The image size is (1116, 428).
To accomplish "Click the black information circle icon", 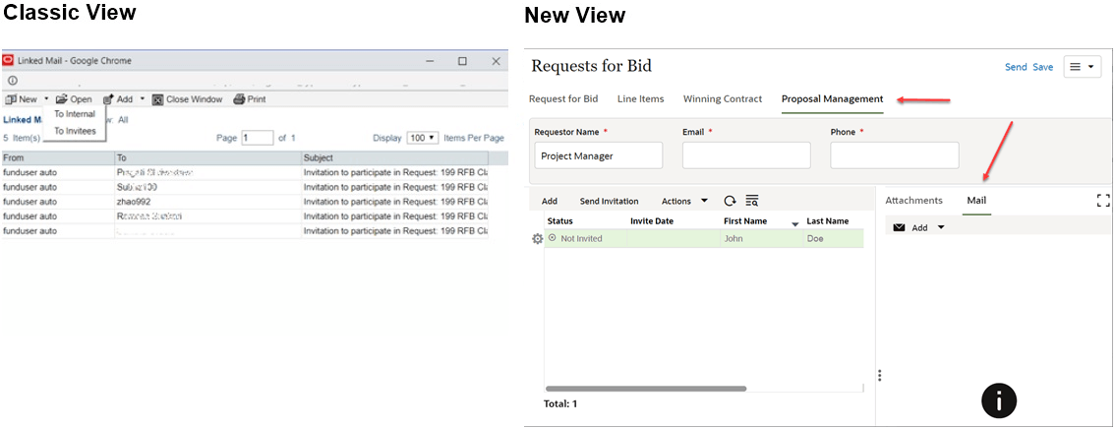I will point(999,401).
